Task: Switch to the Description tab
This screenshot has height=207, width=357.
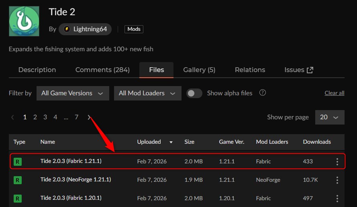Action: [37, 70]
